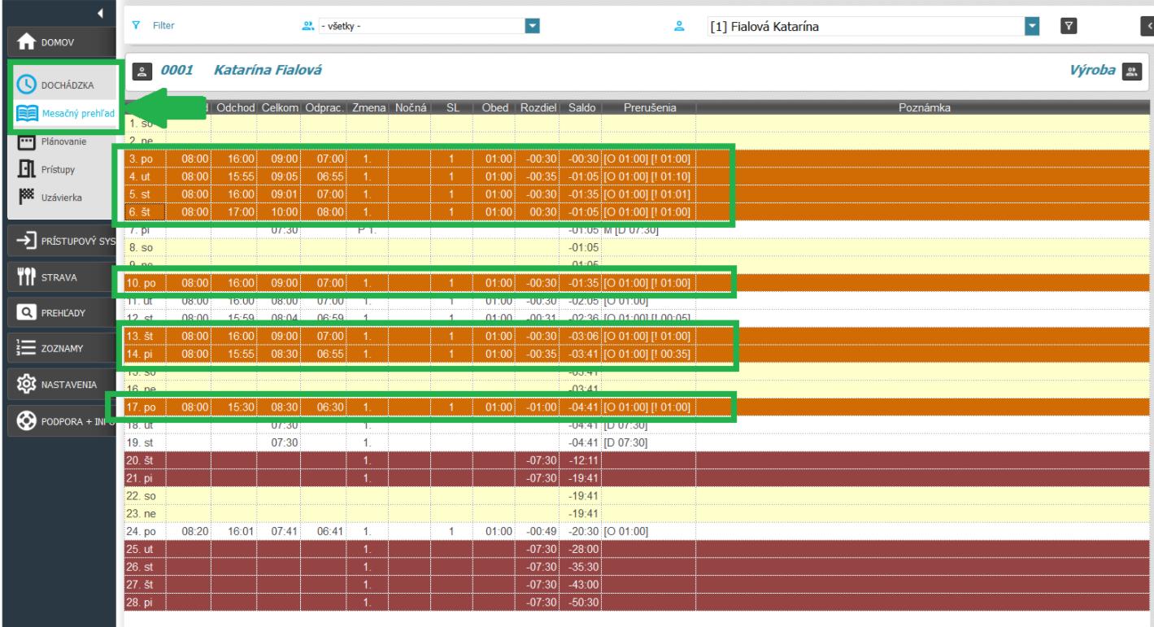
Task: Click the group icon beside - všetky -
Action: pos(308,26)
